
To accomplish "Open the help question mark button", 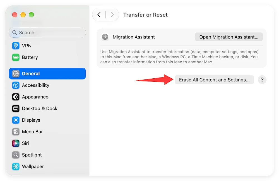I will (x=262, y=80).
